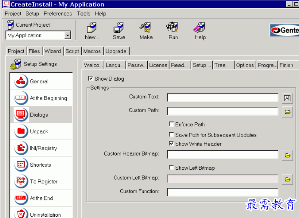Browse file for Custom Header Bitmap
The width and height of the screenshot is (299, 218).
click(287, 156)
